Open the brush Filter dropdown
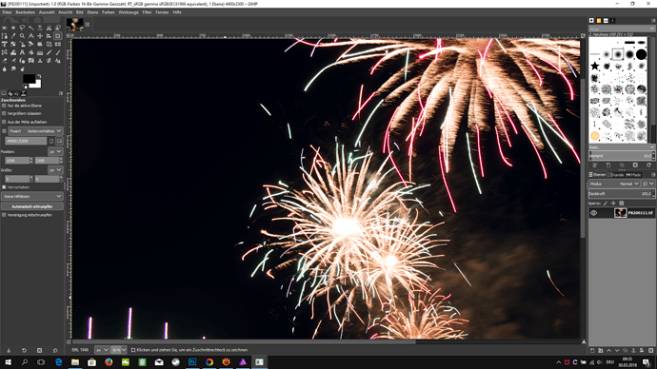The height and width of the screenshot is (369, 657). (x=622, y=29)
